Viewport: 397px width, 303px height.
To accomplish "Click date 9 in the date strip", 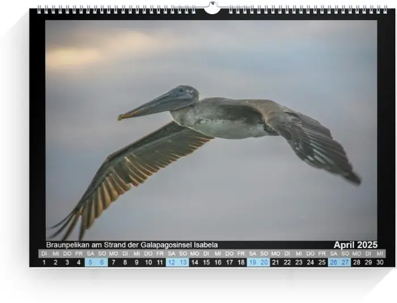I will tap(137, 262).
